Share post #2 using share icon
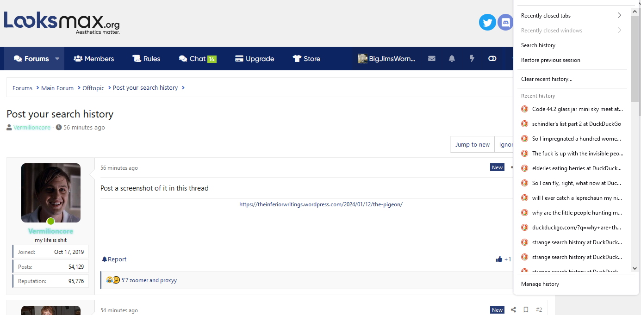 [513, 310]
